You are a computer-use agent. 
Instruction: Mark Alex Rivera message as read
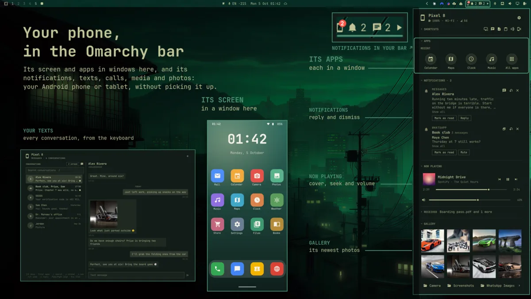[444, 118]
